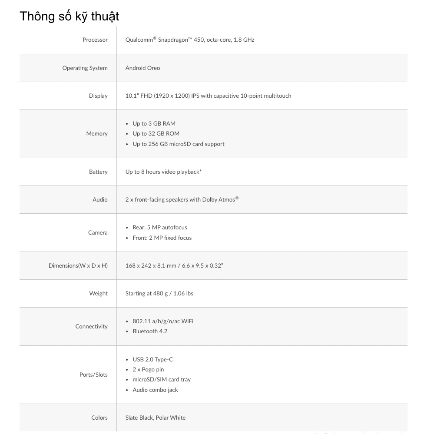Click the 10.1" FHD display specification text
Screen dimensions: 434x434
coord(208,96)
